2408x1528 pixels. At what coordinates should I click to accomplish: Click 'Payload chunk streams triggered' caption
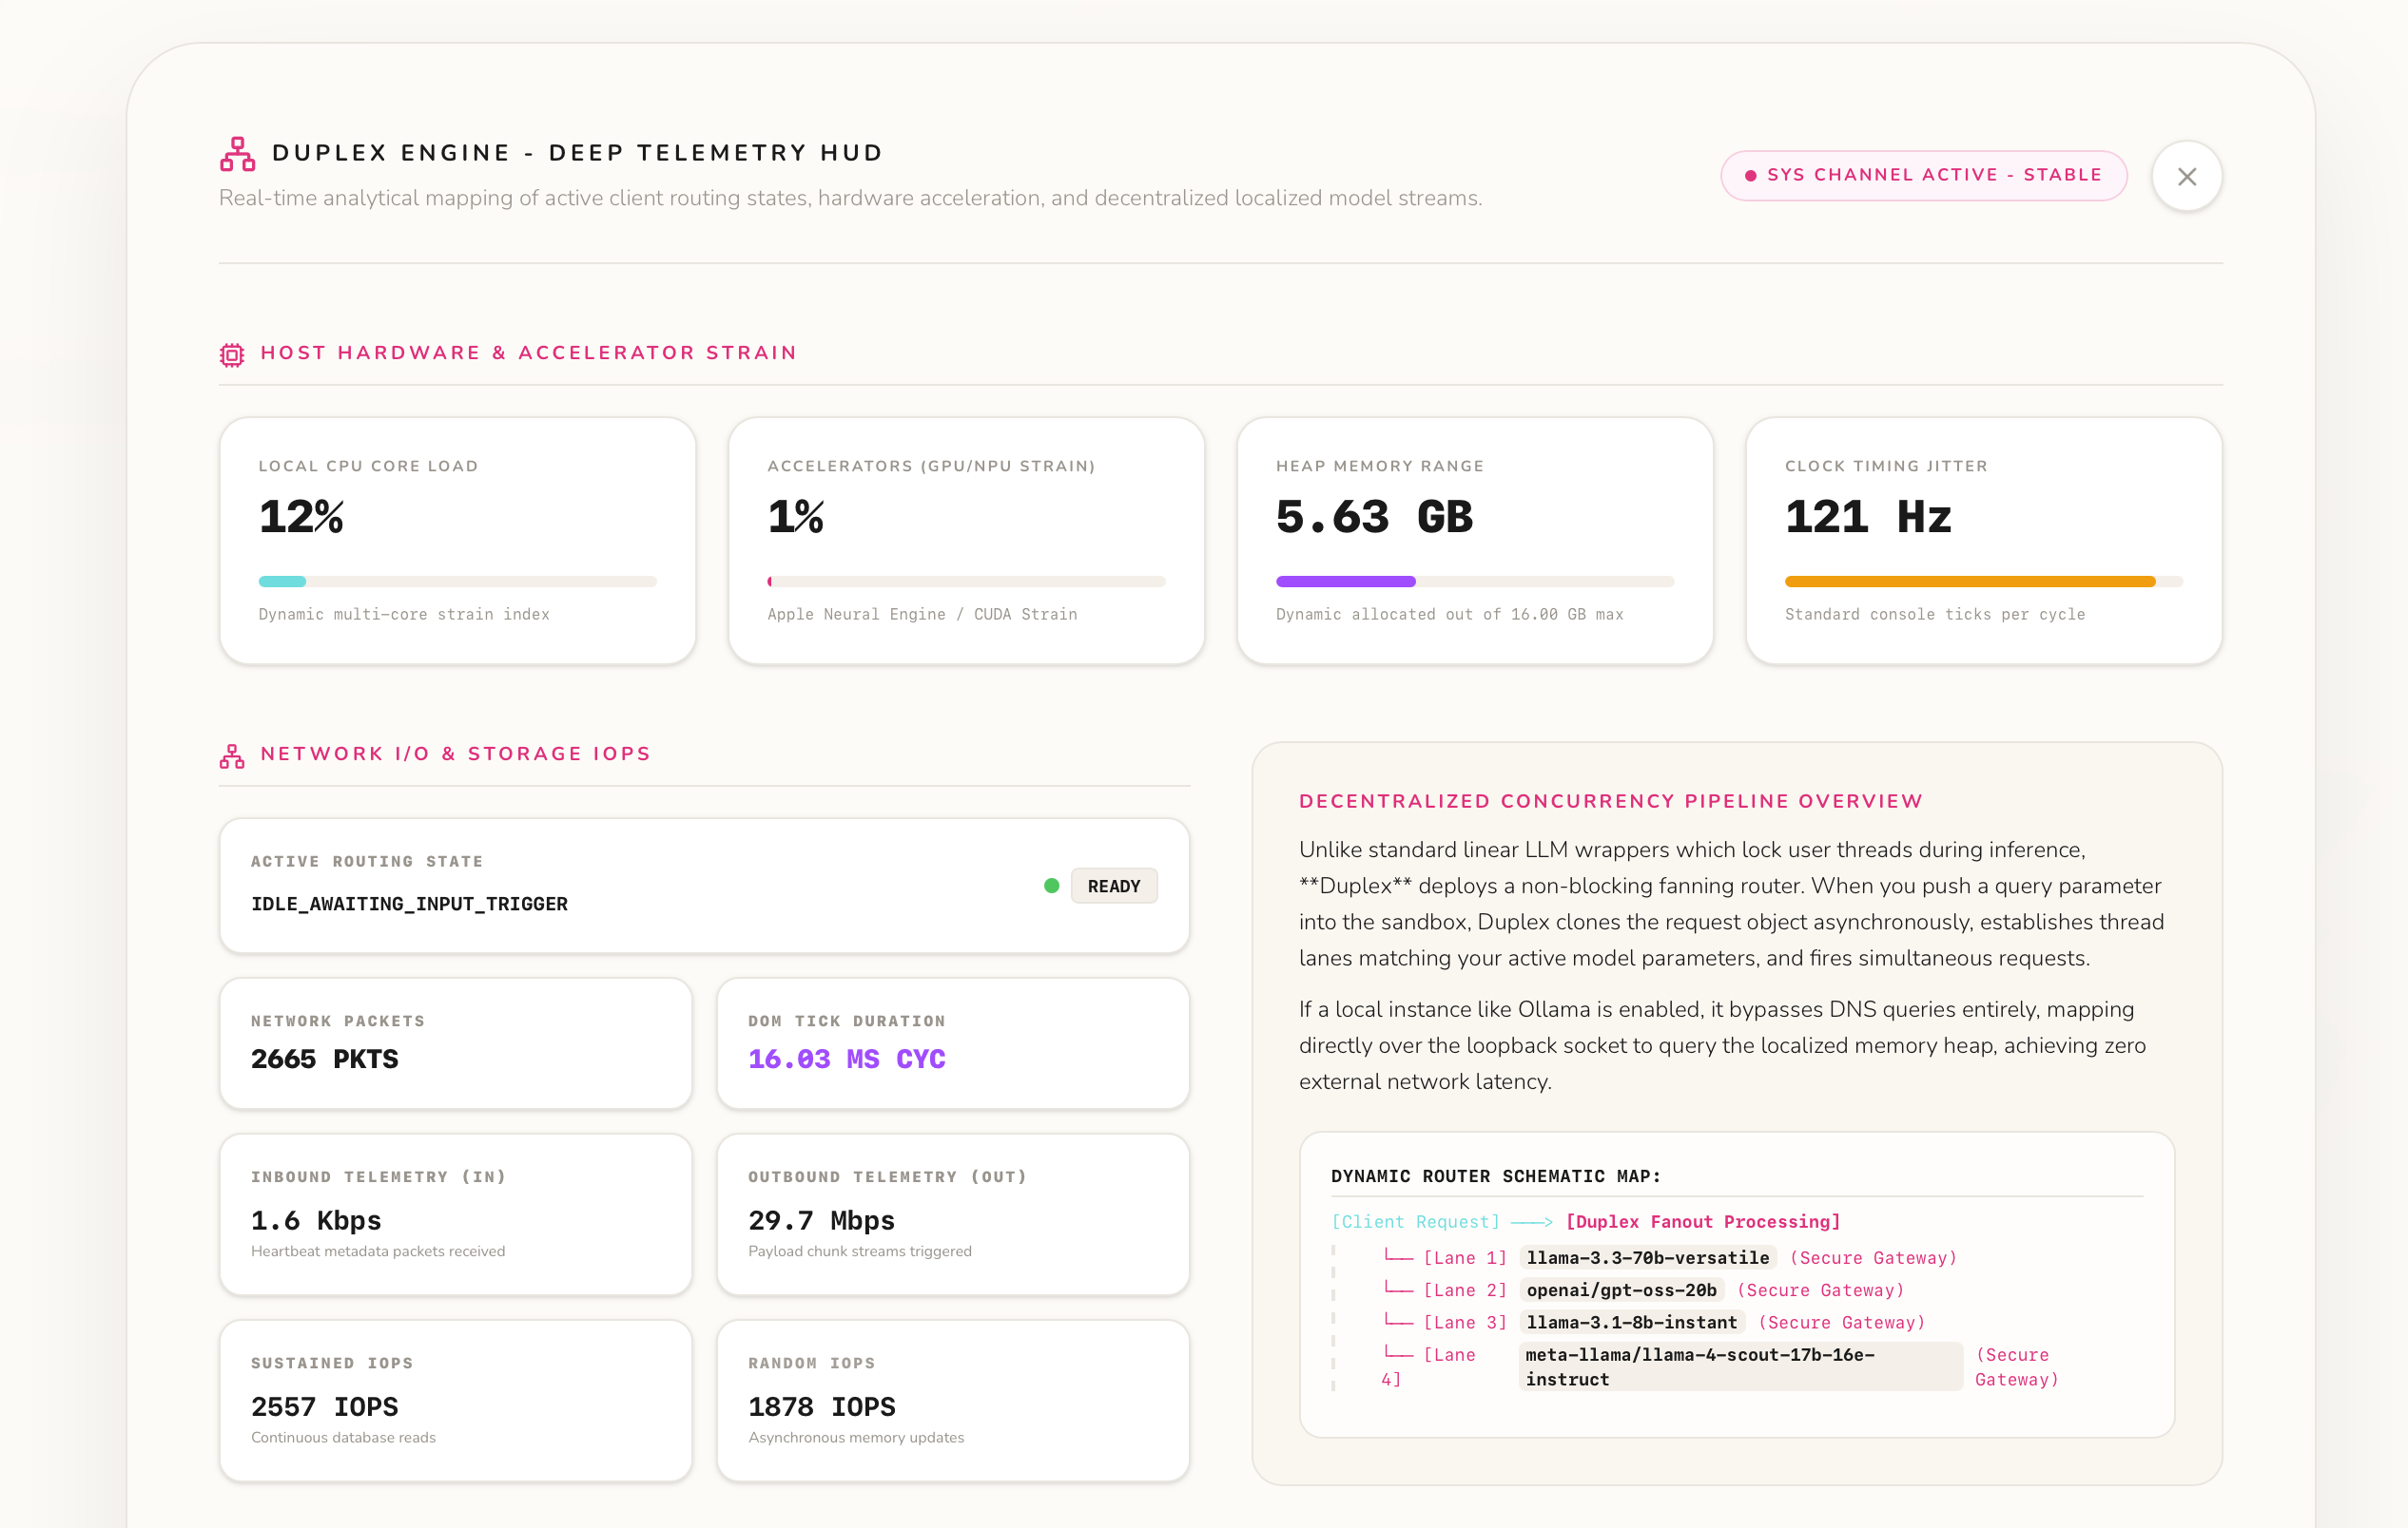click(x=859, y=1252)
